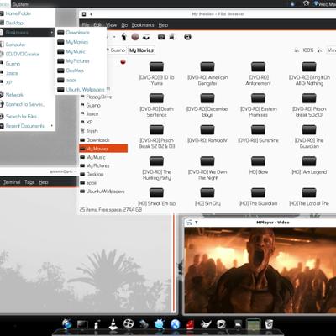Open the media player play icon in dock
336x336 pixels.
coord(221,324)
